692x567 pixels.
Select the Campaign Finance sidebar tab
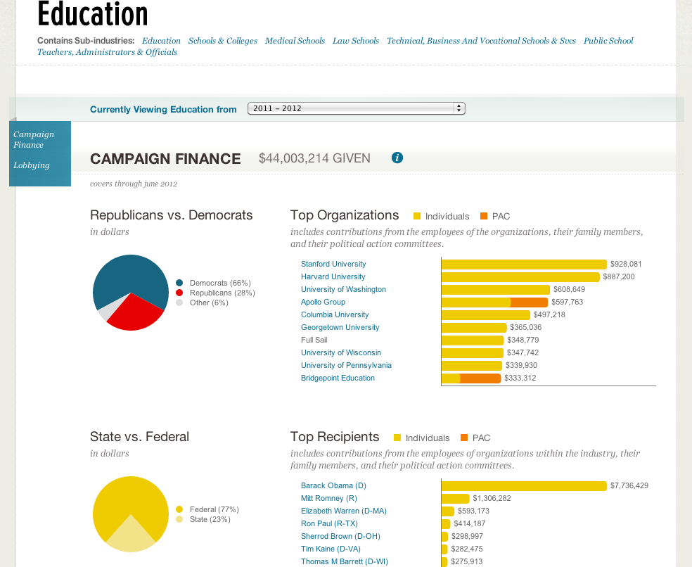point(33,139)
